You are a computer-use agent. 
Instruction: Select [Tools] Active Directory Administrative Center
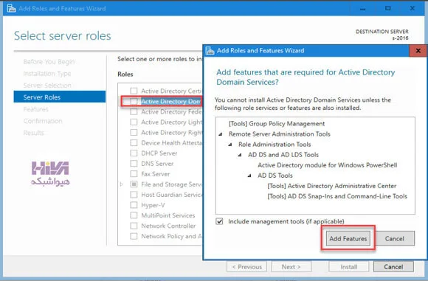point(331,186)
